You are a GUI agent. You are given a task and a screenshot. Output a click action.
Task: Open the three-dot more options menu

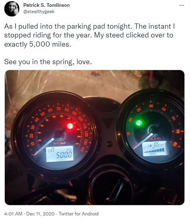coord(182,5)
